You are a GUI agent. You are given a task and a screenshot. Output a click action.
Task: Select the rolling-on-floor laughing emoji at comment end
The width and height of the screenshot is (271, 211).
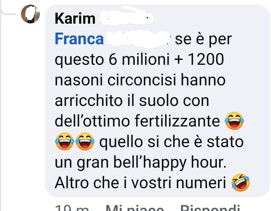click(x=241, y=183)
